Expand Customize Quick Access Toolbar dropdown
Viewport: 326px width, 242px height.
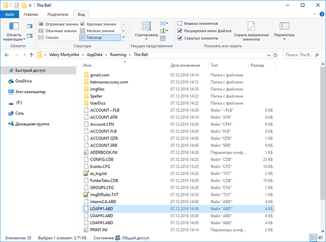tap(30, 6)
